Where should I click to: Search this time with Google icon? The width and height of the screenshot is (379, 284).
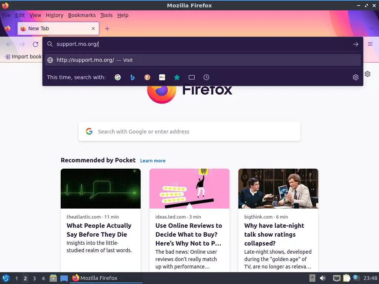pyautogui.click(x=118, y=77)
